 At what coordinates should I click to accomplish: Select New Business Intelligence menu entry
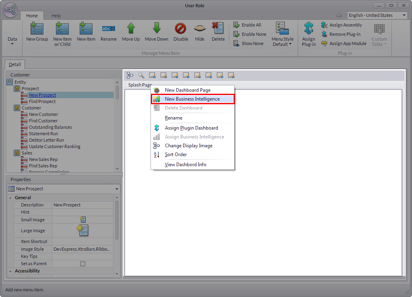pyautogui.click(x=192, y=99)
